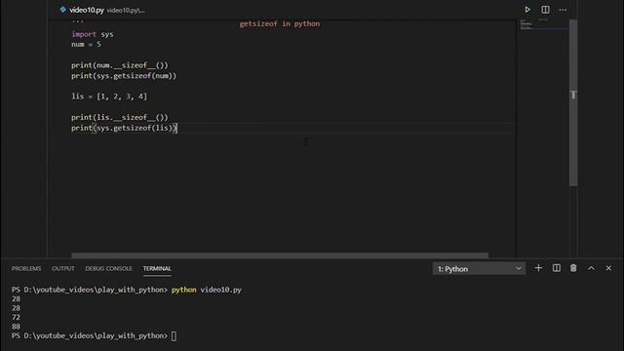Click the terminal output value 88
Image resolution: width=624 pixels, height=351 pixels.
16,327
